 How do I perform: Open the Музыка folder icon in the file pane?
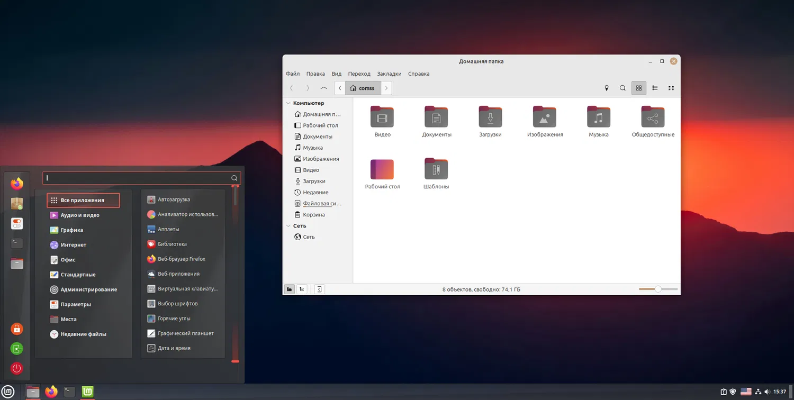point(599,117)
